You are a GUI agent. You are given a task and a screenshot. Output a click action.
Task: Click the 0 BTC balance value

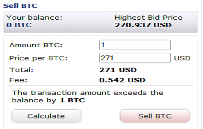coord(19,25)
